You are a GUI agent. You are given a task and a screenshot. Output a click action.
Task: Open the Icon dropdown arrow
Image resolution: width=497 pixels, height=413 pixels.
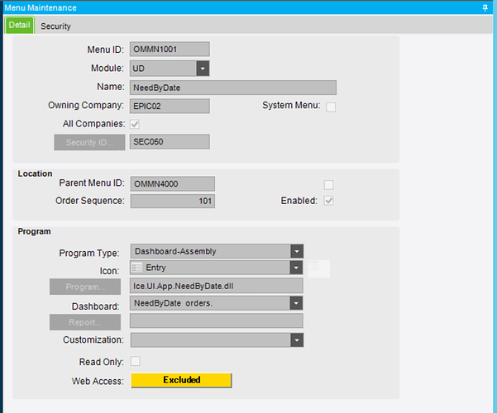click(296, 268)
